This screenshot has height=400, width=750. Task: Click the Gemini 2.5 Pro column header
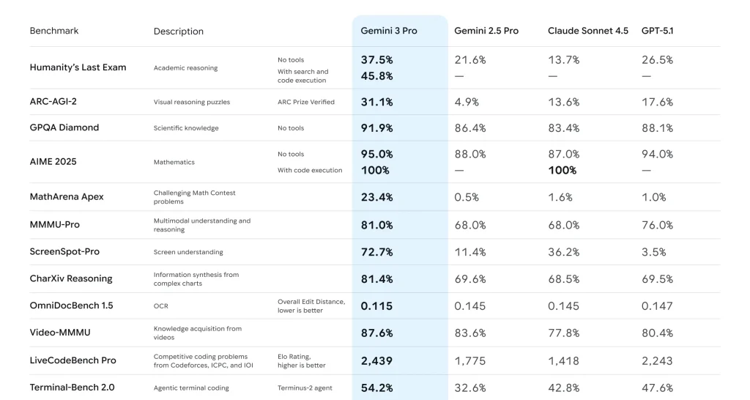click(x=486, y=31)
